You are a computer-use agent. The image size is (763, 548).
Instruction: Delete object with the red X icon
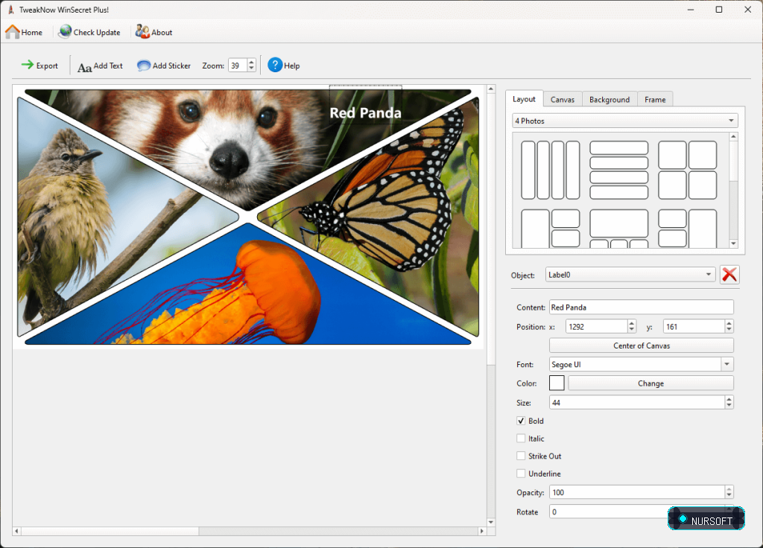[x=729, y=275]
